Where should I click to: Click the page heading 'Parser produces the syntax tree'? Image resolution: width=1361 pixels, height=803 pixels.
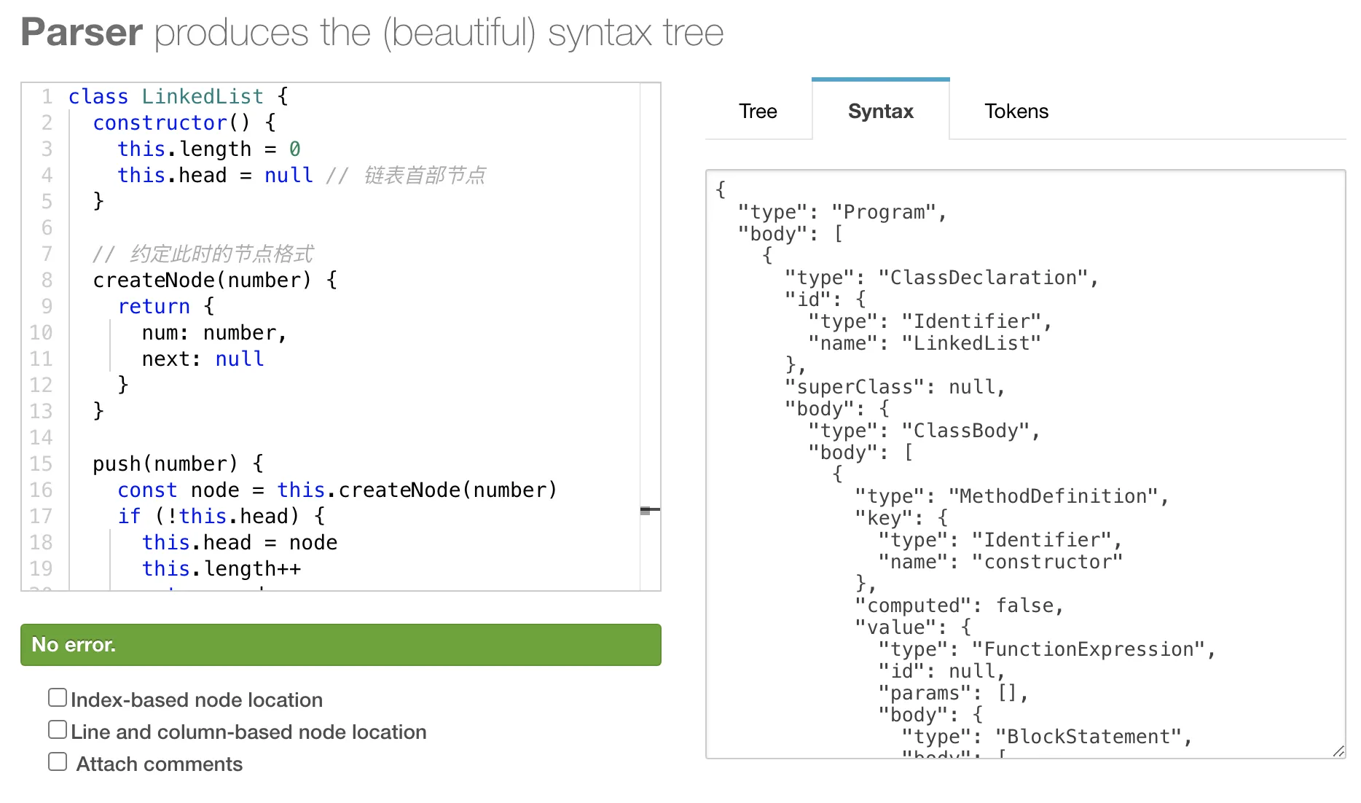coord(372,32)
